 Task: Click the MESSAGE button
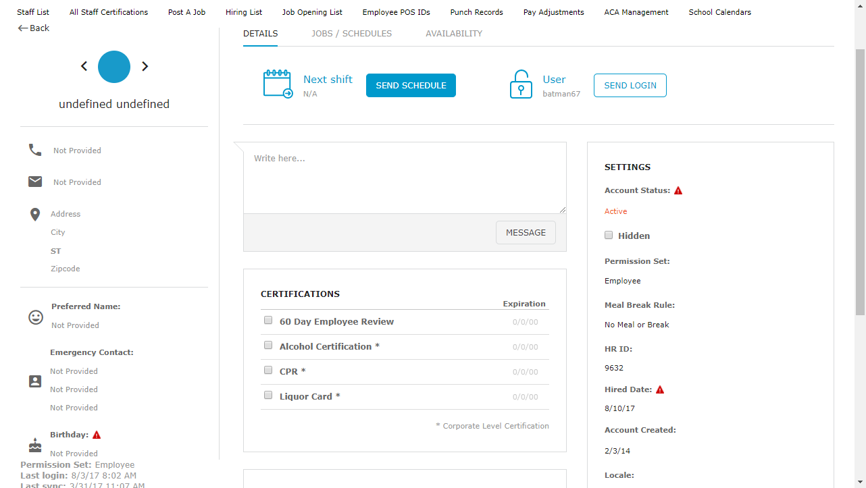coord(526,232)
